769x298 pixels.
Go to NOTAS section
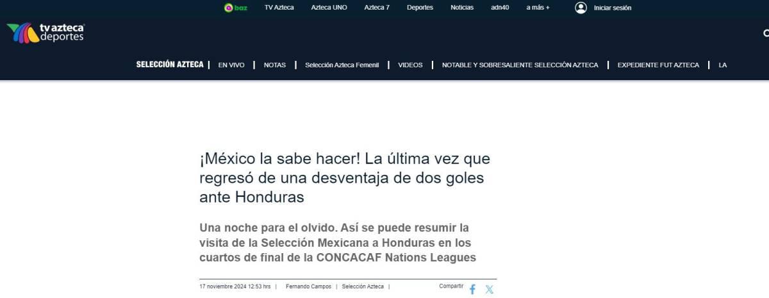(x=275, y=65)
